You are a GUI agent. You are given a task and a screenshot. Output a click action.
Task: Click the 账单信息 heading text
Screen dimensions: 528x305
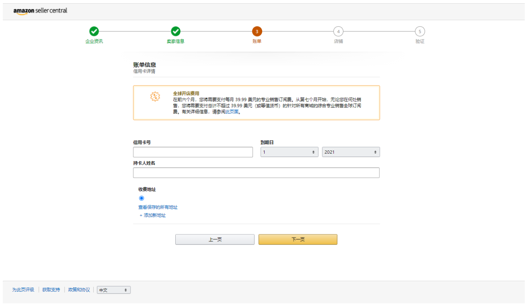145,65
